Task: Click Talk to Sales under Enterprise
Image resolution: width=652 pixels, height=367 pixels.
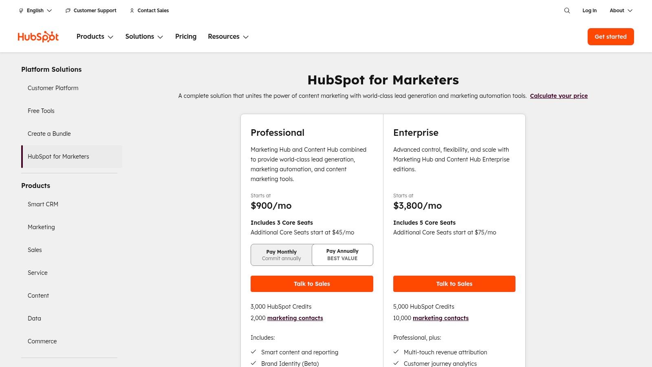Action: pyautogui.click(x=454, y=284)
